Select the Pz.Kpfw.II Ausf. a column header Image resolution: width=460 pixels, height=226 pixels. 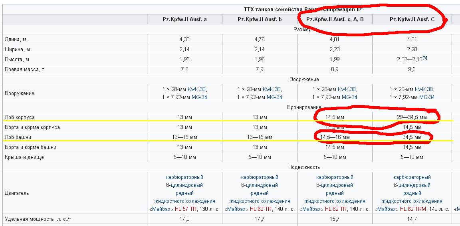coord(184,19)
